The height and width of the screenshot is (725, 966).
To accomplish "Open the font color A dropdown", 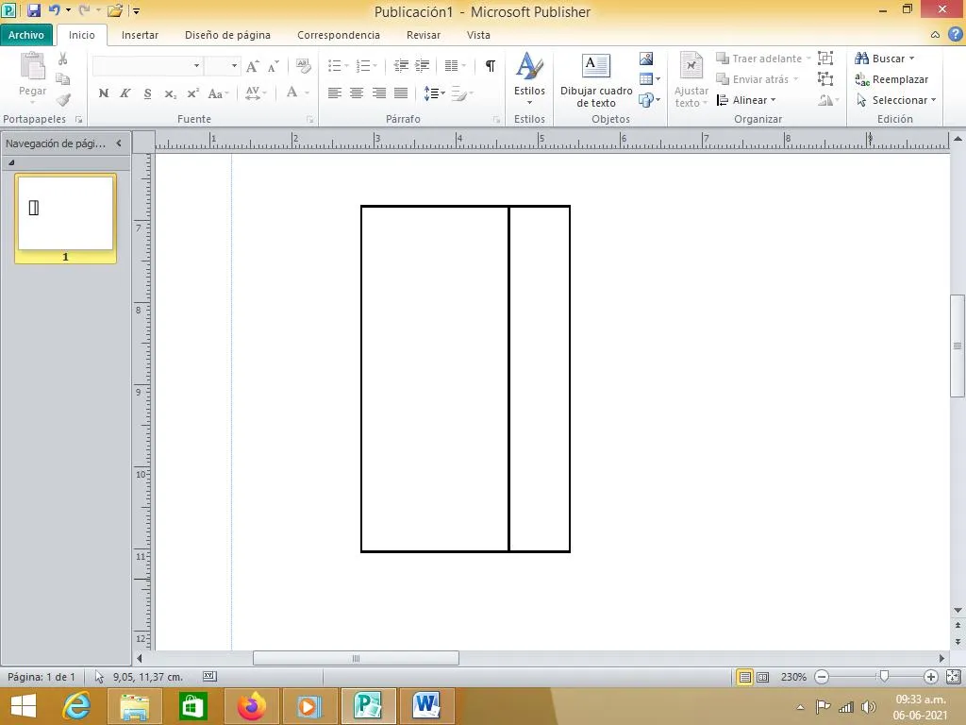I will click(297, 93).
